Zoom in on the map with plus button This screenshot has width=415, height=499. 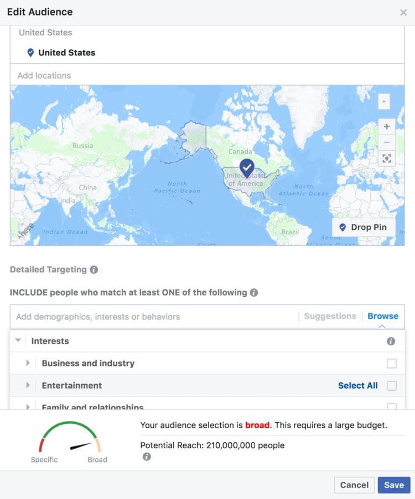tap(387, 127)
